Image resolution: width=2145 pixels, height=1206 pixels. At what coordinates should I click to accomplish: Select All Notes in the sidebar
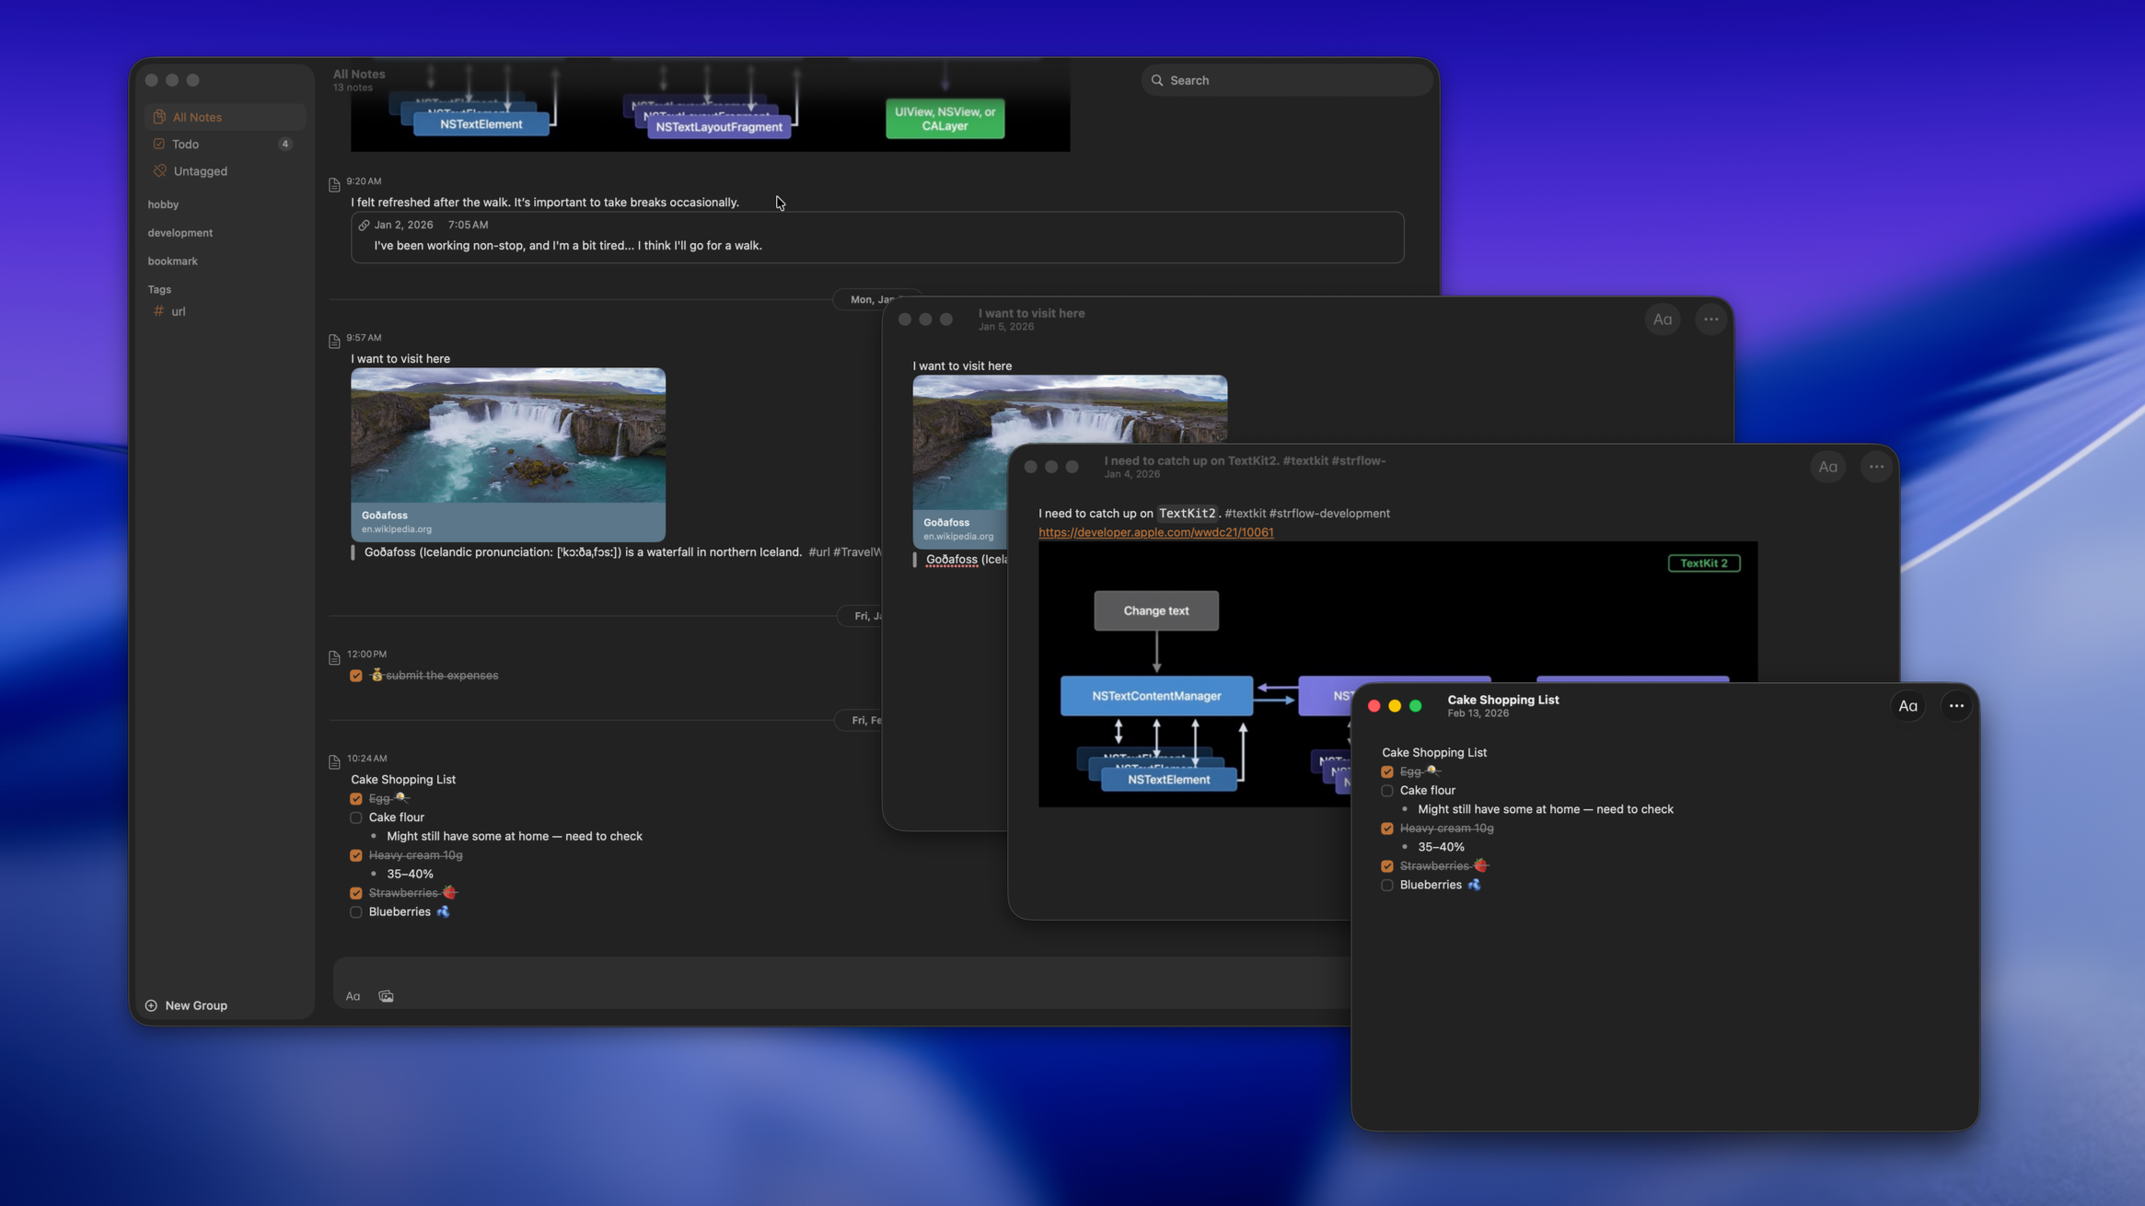[x=196, y=116]
